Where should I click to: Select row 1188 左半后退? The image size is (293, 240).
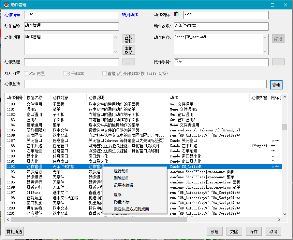coord(144,146)
